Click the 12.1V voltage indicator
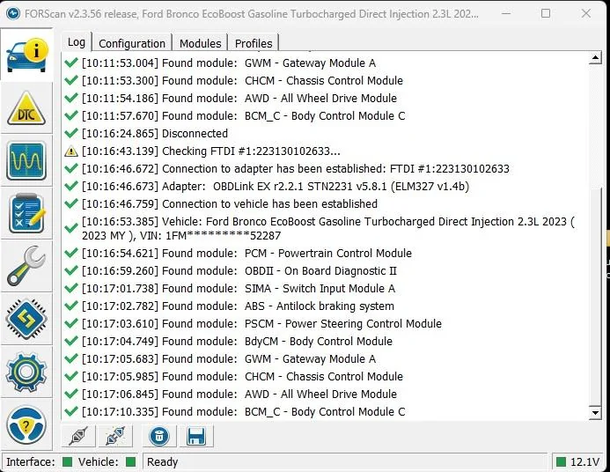This screenshot has width=610, height=472. click(x=578, y=462)
